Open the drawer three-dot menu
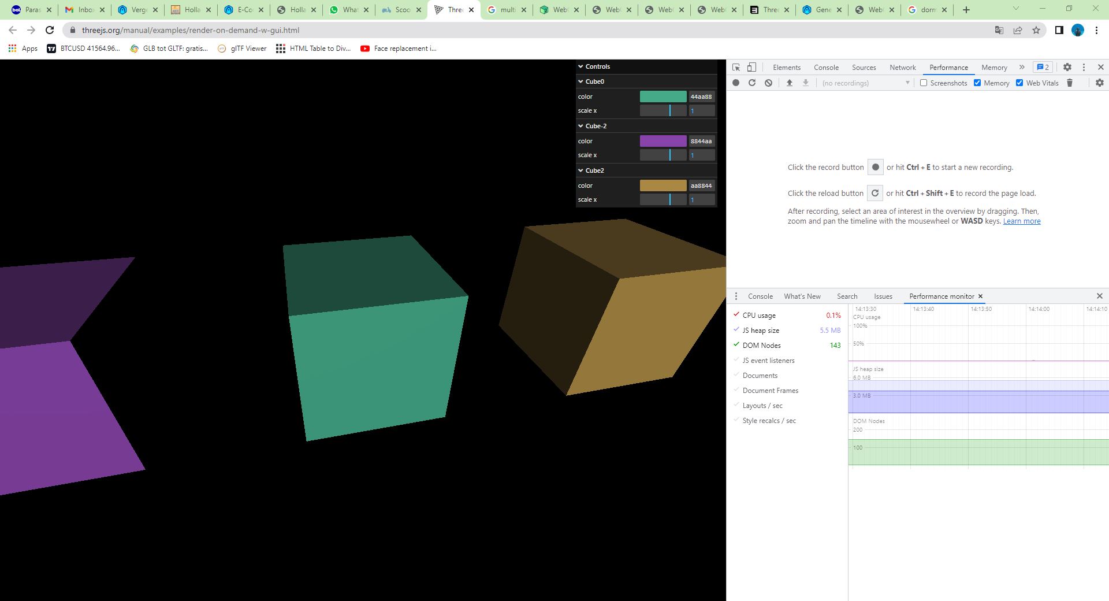This screenshot has height=601, width=1109. [736, 296]
